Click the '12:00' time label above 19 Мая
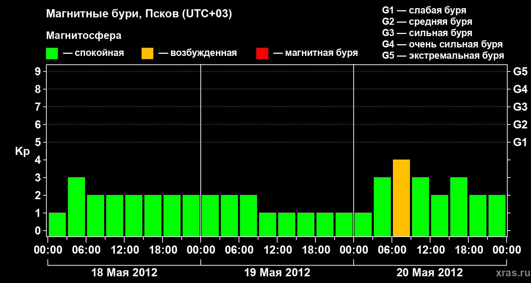The height and width of the screenshot is (283, 531). point(277,250)
